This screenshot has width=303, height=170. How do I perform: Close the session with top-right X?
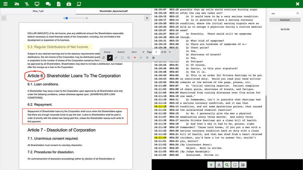[x=297, y=4]
